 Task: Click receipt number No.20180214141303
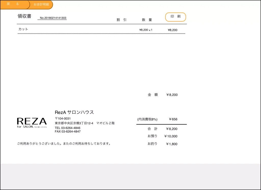(x=53, y=18)
